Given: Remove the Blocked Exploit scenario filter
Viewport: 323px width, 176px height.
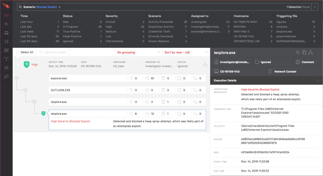Looking at the screenshot, I should coord(60,7).
